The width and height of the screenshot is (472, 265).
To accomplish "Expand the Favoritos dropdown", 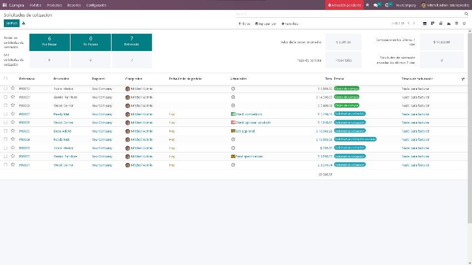I will [x=289, y=24].
